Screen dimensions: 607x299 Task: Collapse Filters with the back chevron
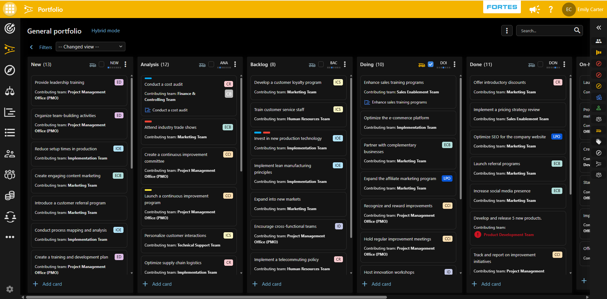point(31,47)
